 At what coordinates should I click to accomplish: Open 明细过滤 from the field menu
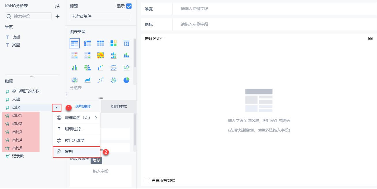76,129
